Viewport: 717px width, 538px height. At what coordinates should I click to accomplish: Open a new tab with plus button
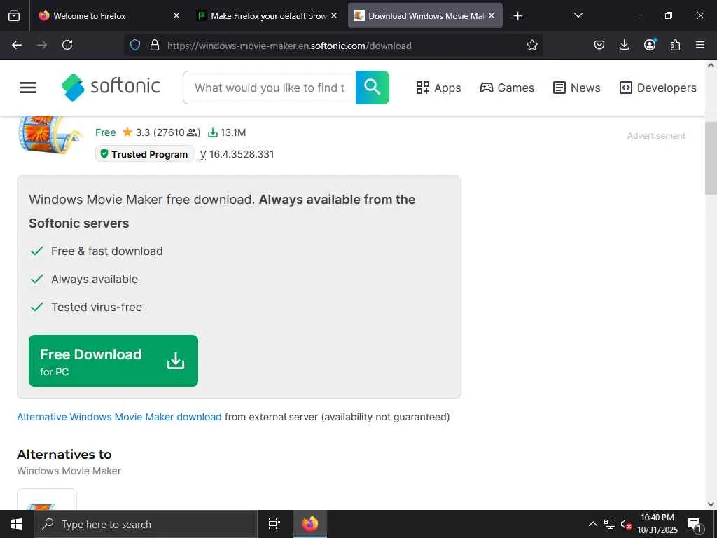(x=517, y=16)
